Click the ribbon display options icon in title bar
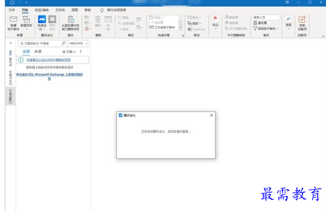The width and height of the screenshot is (326, 211). tap(287, 2)
